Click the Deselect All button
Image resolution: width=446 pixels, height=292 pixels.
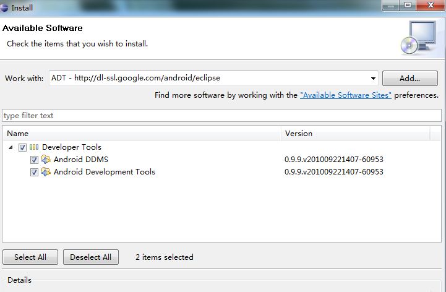click(91, 257)
